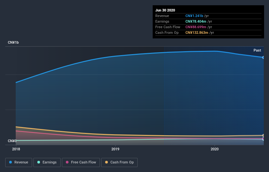Toggle the Free Cash Flow legend button
This screenshot has width=269, height=172.
(x=81, y=162)
